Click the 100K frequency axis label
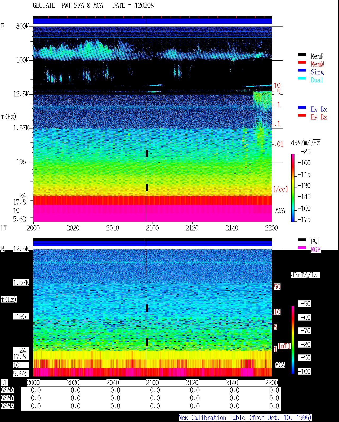Image resolution: width=339 pixels, height=422 pixels. [x=23, y=60]
